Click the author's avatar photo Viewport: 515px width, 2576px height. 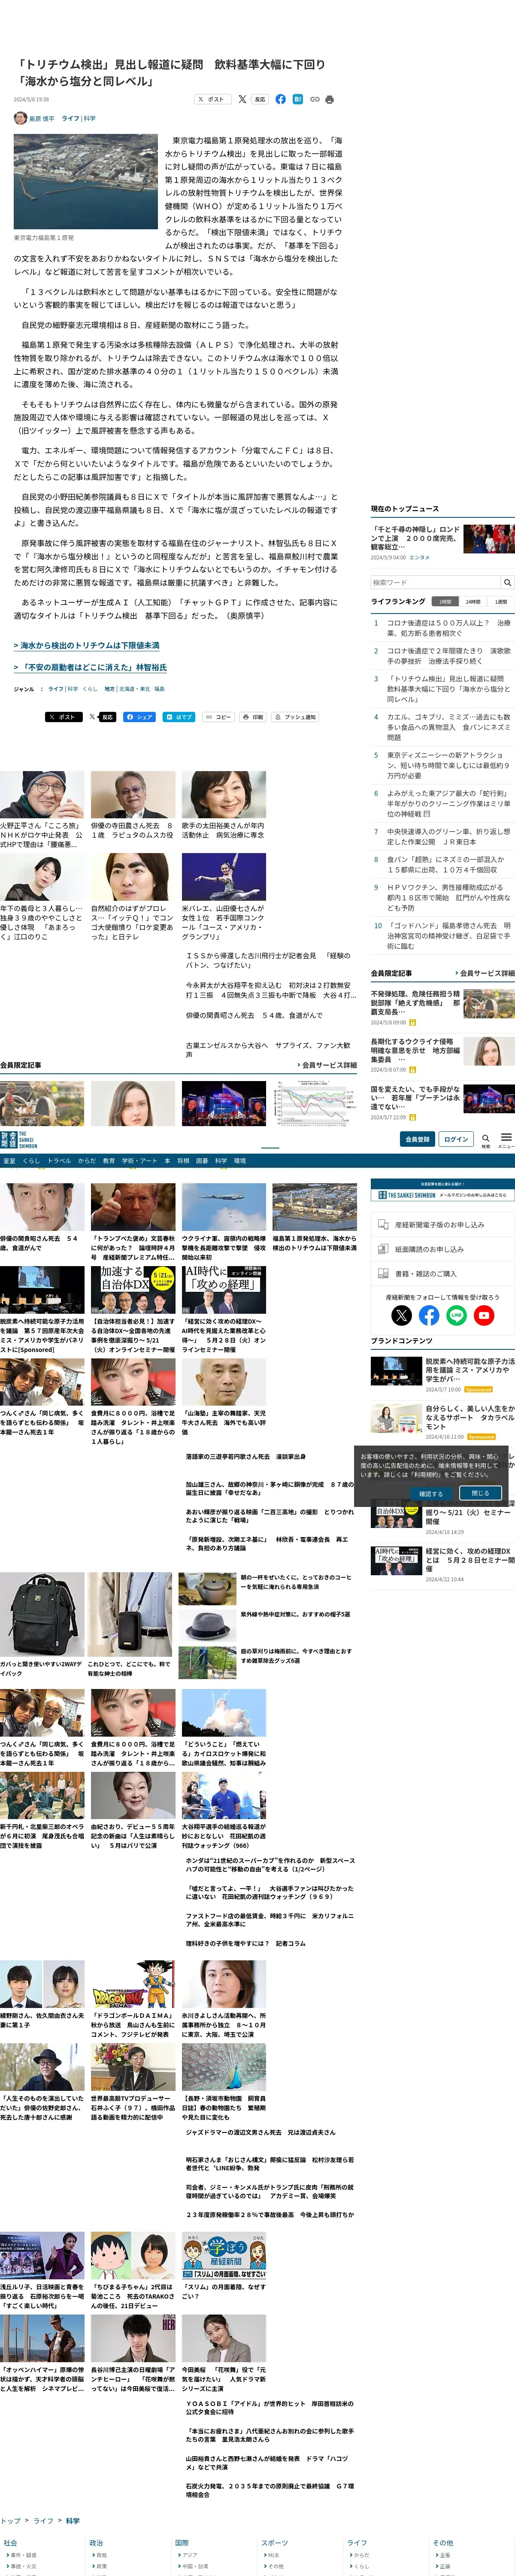pyautogui.click(x=20, y=118)
